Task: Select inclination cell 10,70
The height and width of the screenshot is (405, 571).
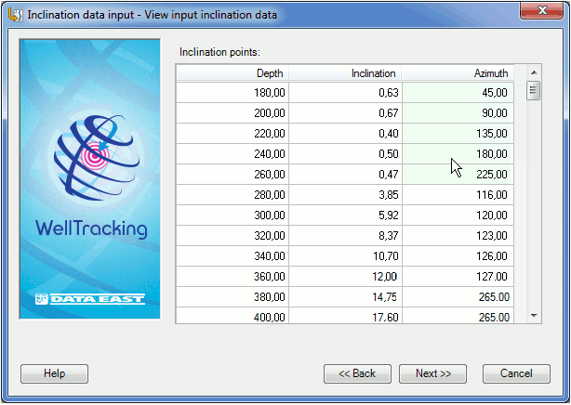Action: [x=345, y=255]
